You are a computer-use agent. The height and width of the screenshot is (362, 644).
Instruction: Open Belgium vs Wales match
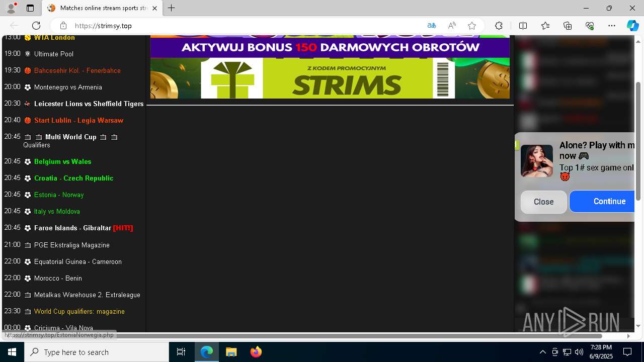63,161
